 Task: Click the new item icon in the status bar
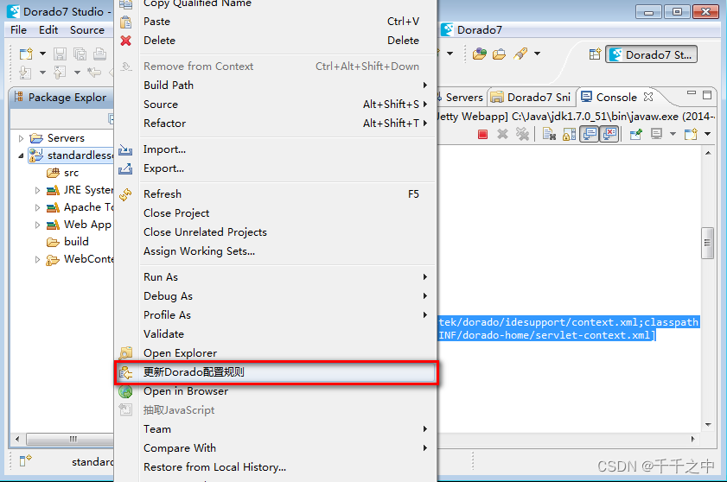coord(25,460)
